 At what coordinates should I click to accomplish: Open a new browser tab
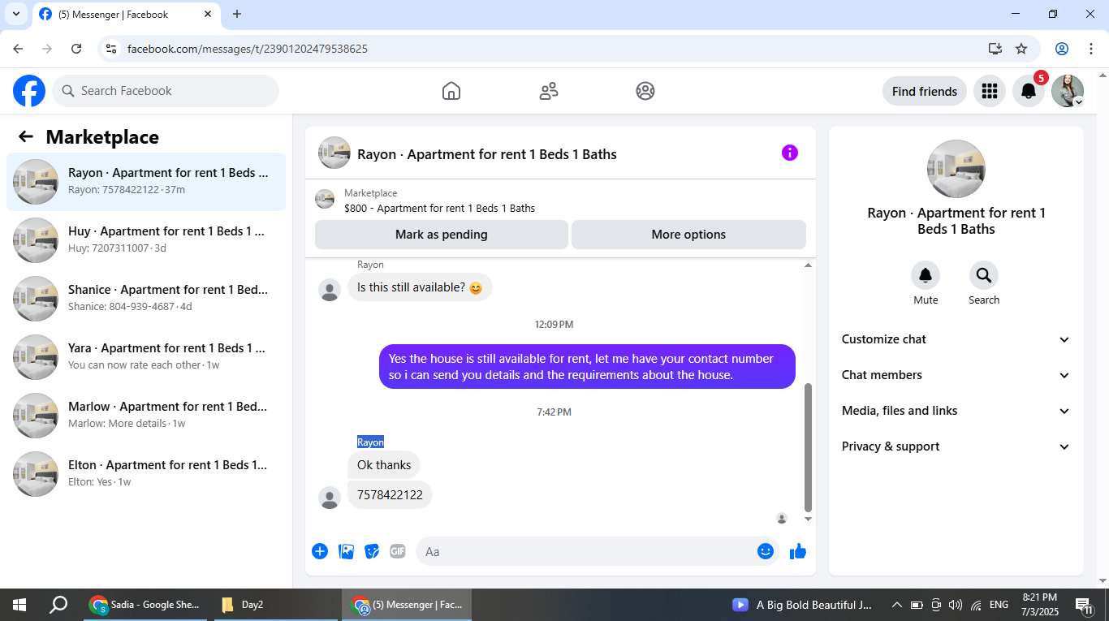[237, 14]
